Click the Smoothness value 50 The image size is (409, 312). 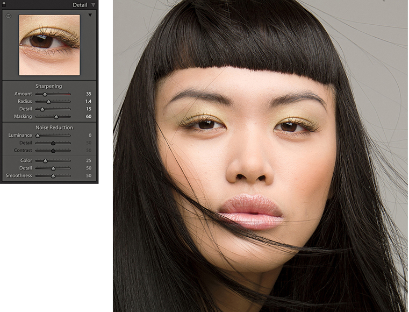(89, 176)
